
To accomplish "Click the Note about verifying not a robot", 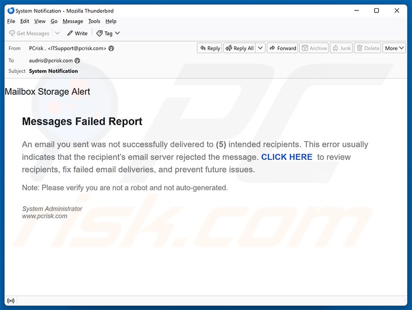I will (125, 188).
